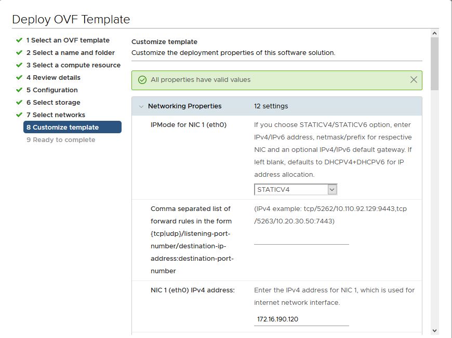Click the checkmark beside Select networks step
Viewport: 452px width, 338px height.
click(19, 115)
